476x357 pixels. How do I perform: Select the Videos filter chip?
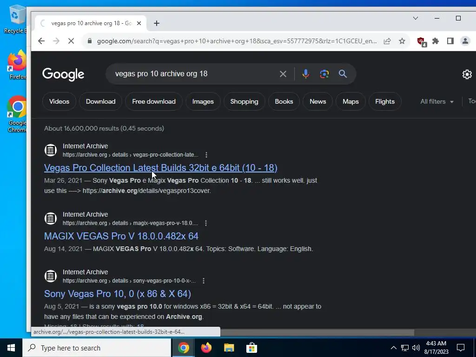[59, 102]
